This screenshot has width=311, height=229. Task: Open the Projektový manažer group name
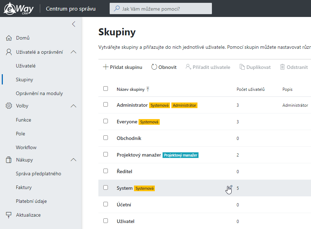(x=139, y=155)
